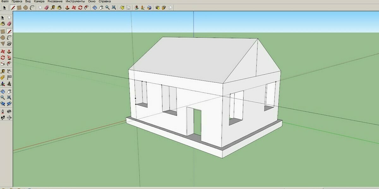Select the Move tool in the horizontal toolbar
Image resolution: width=379 pixels, height=189 pixels.
[73, 8]
